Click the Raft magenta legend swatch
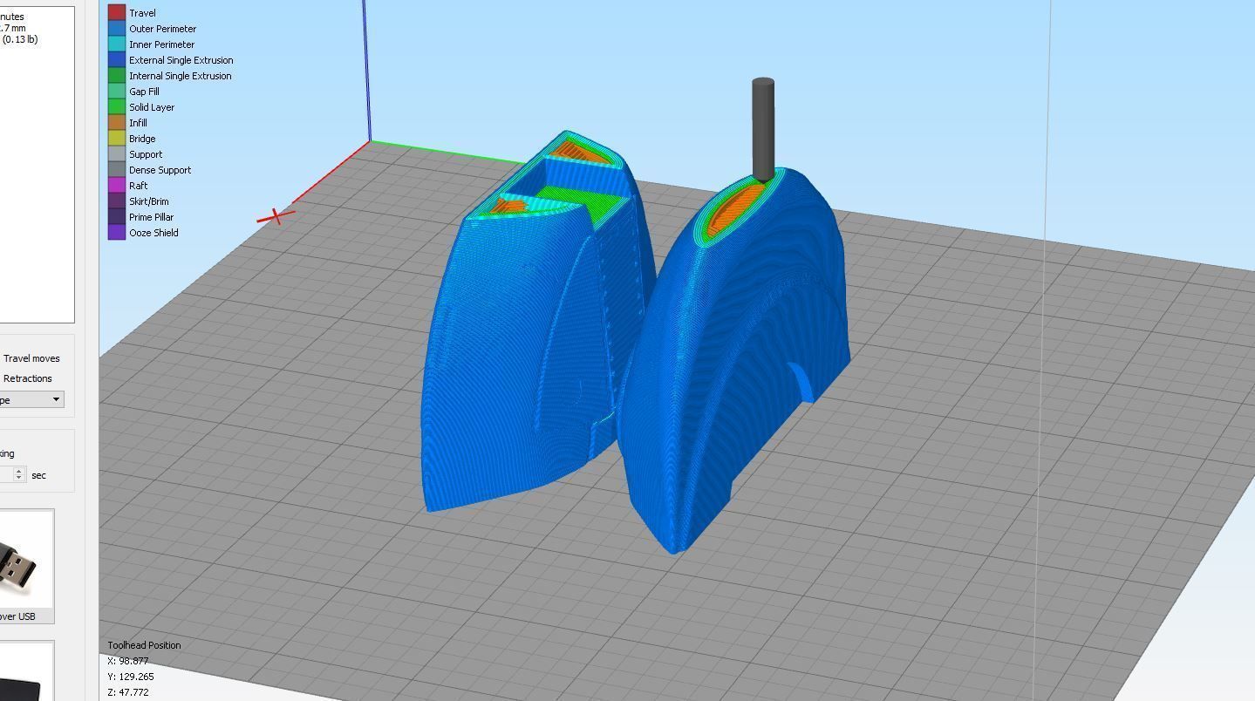The height and width of the screenshot is (701, 1255). (x=116, y=186)
